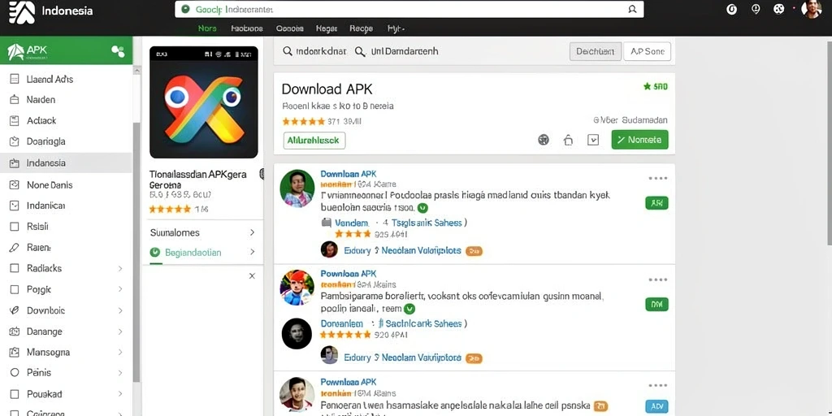Screen dimensions: 832x416
Task: Open the Conoie tab in top navigation
Action: pos(290,28)
